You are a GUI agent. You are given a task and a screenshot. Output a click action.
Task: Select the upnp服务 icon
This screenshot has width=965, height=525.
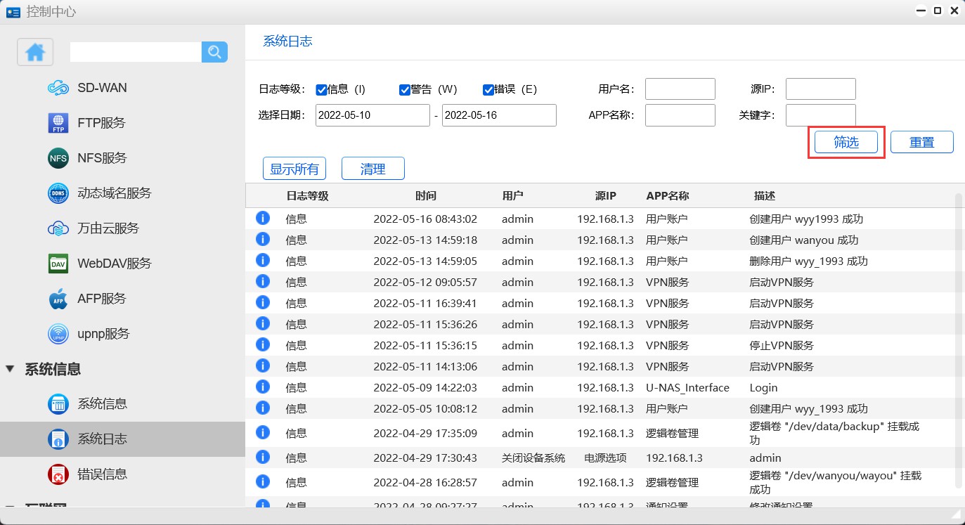(58, 334)
